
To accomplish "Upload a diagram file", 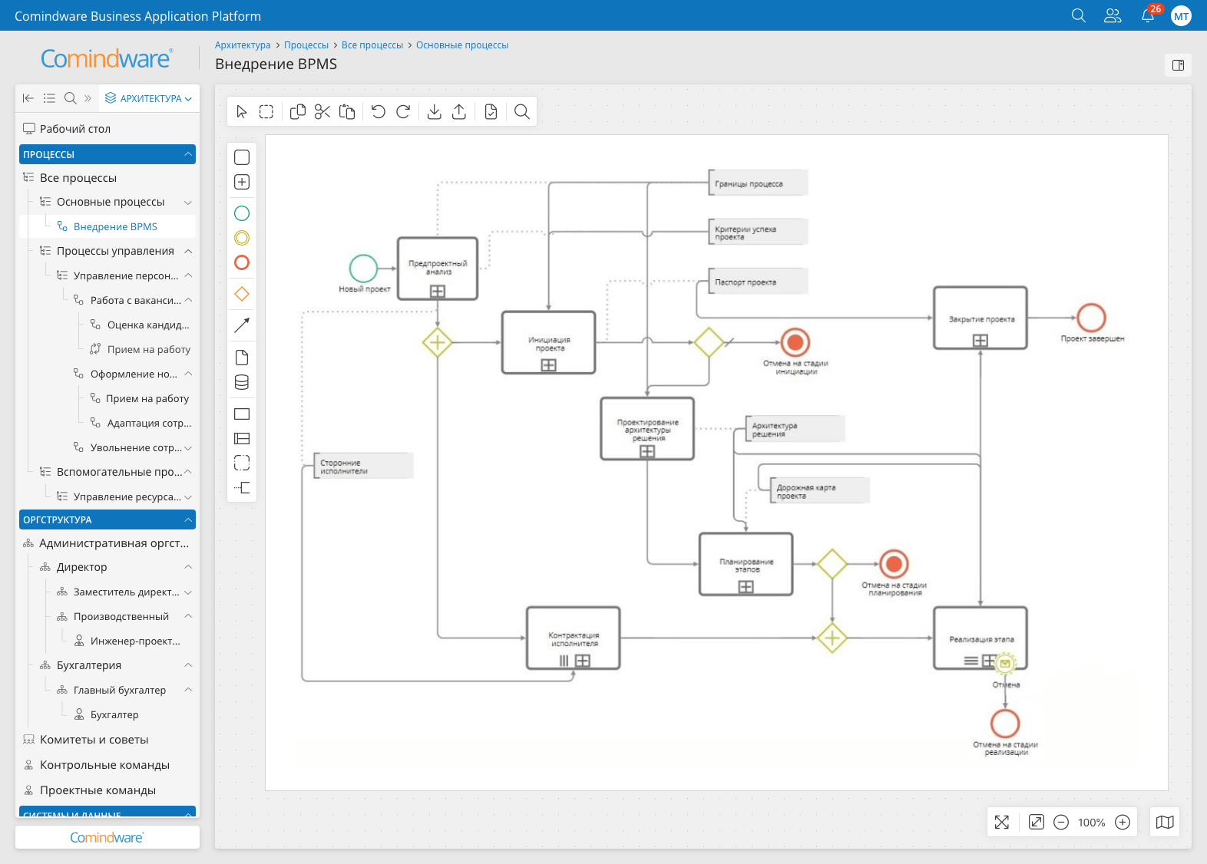I will pos(459,112).
